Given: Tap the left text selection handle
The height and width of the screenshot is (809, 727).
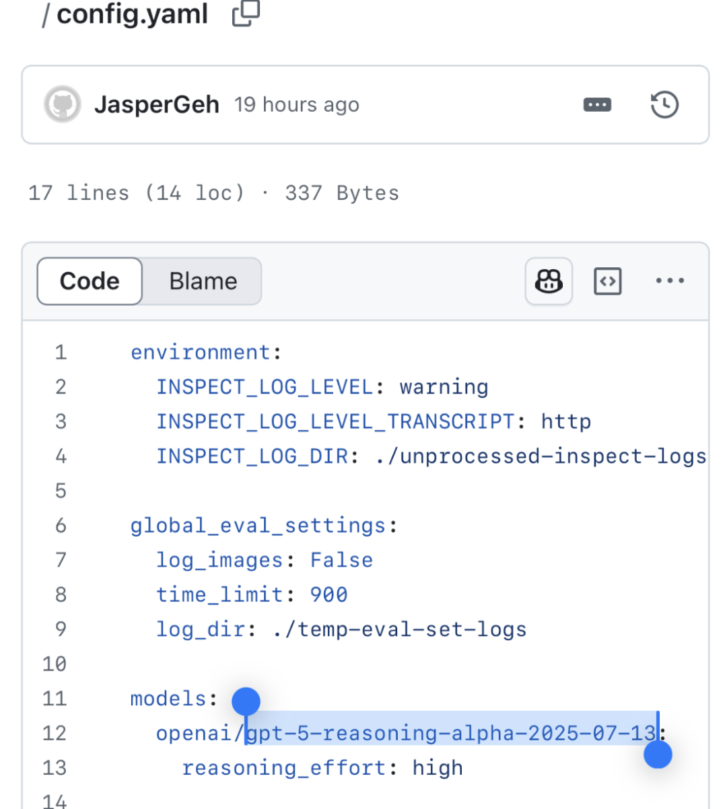Looking at the screenshot, I should [x=246, y=702].
